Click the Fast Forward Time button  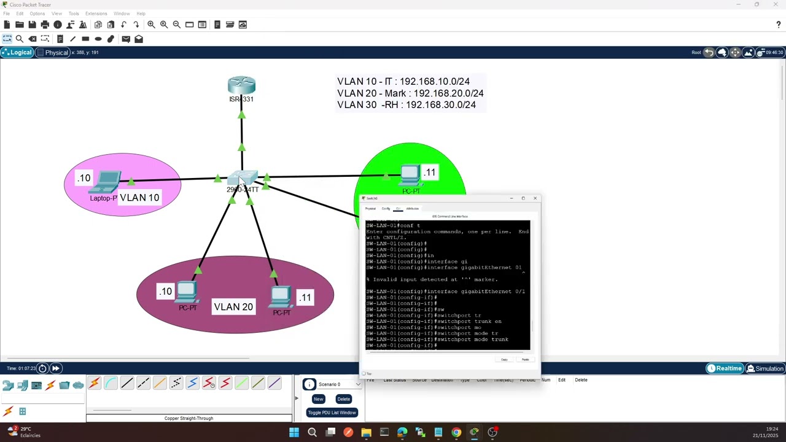tap(55, 368)
